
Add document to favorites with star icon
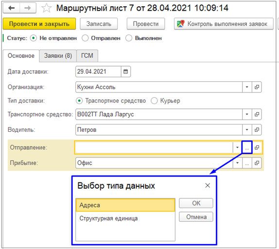point(47,8)
